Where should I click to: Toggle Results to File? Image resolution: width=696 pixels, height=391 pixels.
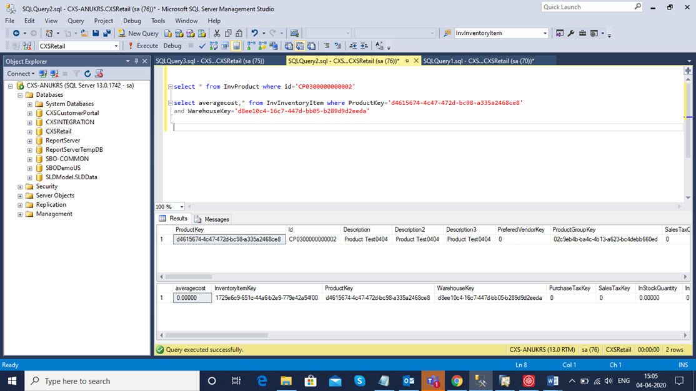coord(311,46)
